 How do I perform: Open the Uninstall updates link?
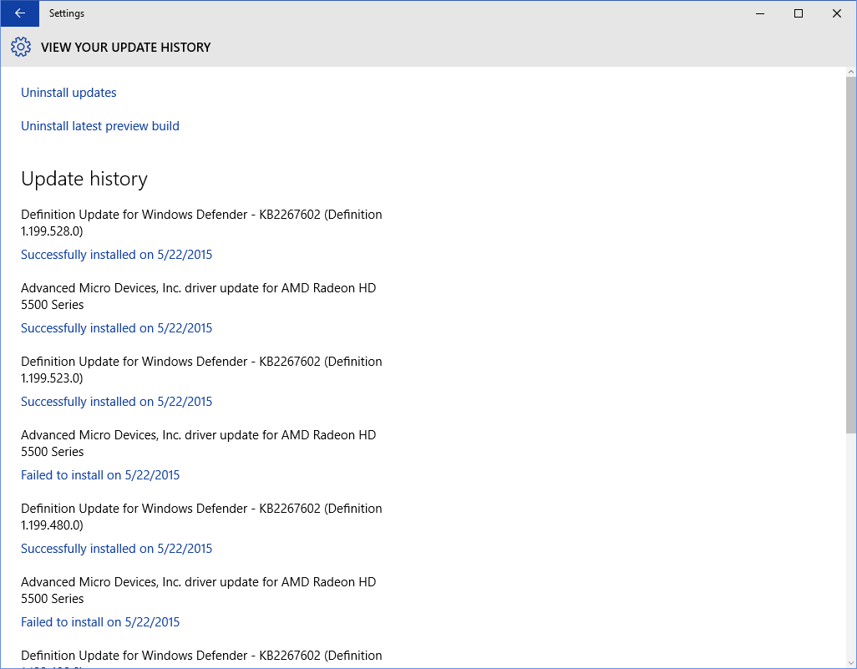point(68,93)
